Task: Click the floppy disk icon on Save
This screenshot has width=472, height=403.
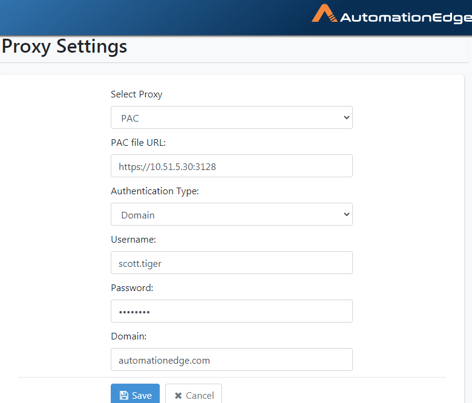Action: [x=123, y=395]
